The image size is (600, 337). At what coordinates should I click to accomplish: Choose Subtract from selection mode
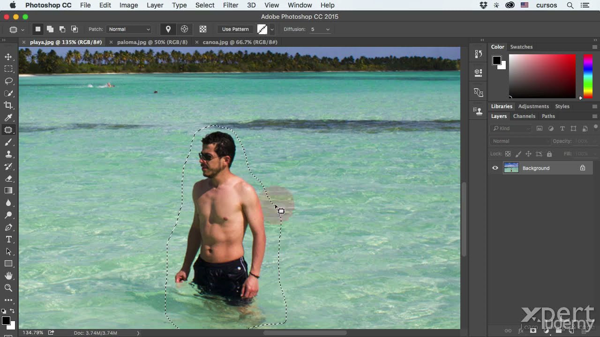click(x=62, y=29)
